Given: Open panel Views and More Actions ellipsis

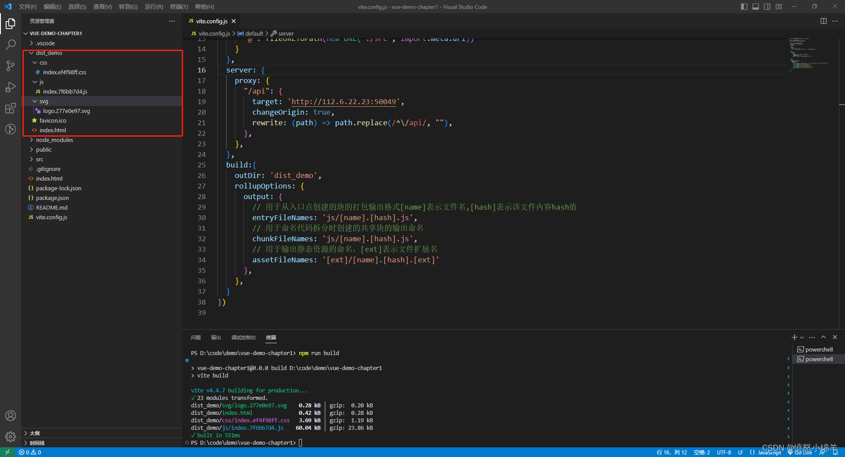Looking at the screenshot, I should pos(812,337).
